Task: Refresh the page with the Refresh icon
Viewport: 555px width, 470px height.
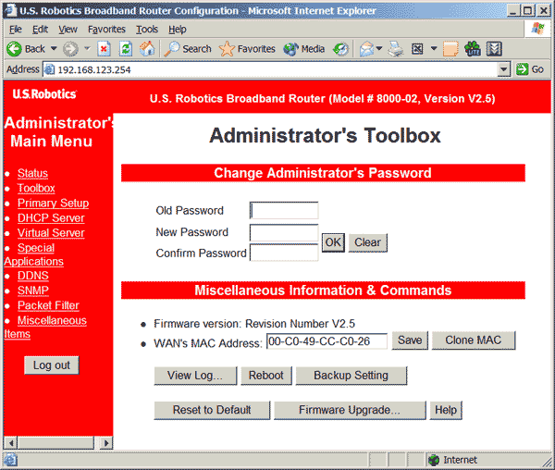Action: click(x=126, y=49)
